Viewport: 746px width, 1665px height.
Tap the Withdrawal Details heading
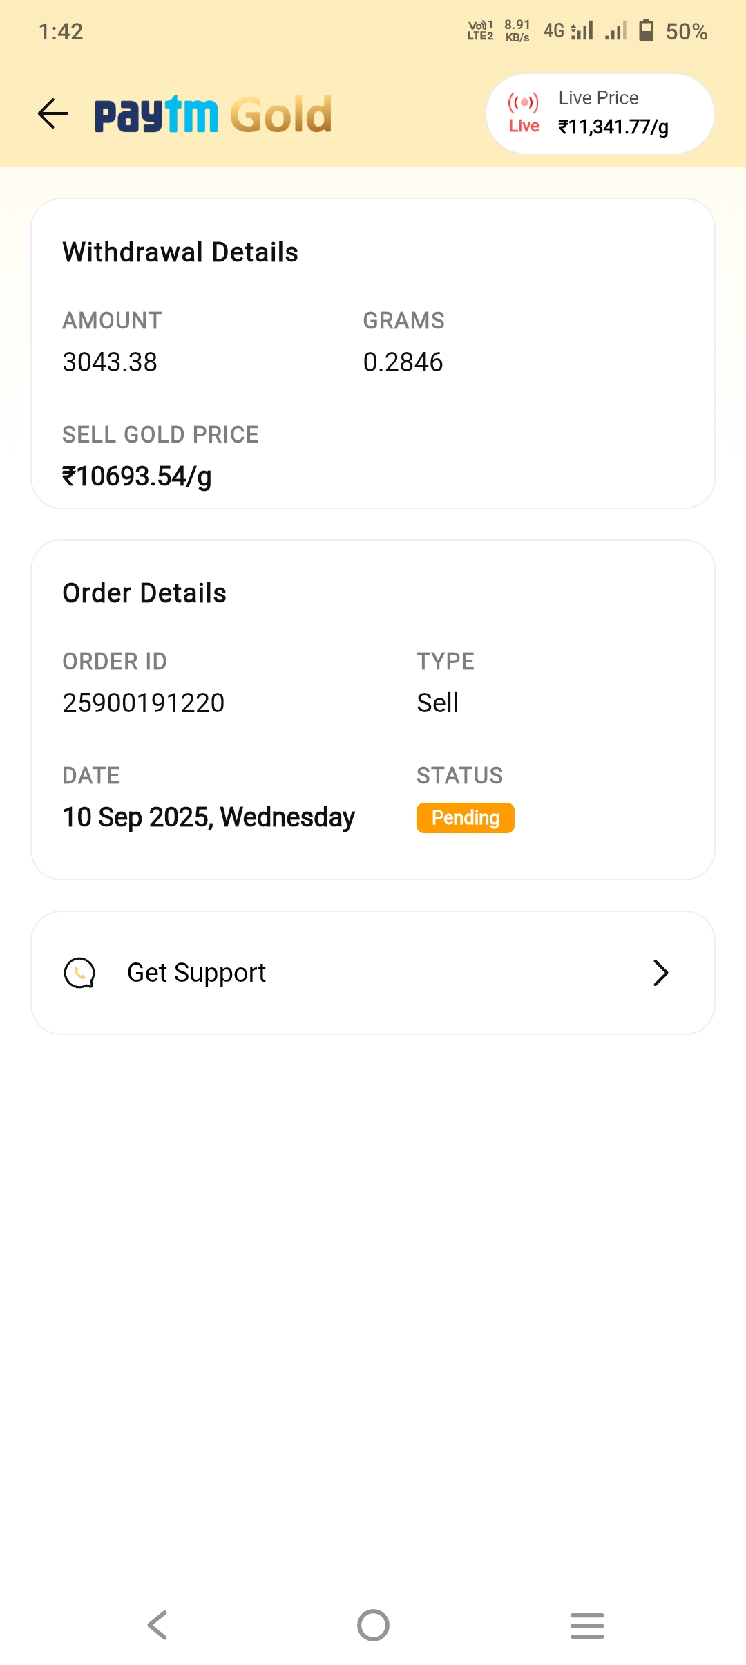[x=180, y=252]
